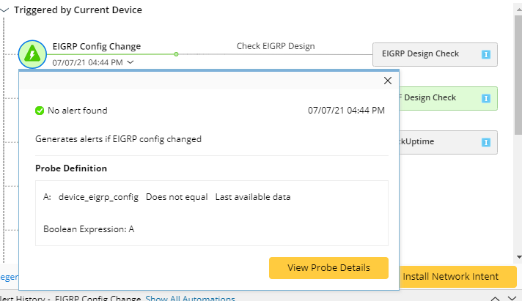Click the Check EIGRP Design connector label

275,46
